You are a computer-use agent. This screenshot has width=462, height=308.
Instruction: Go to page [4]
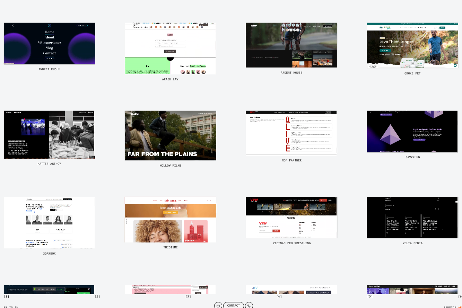point(279,297)
